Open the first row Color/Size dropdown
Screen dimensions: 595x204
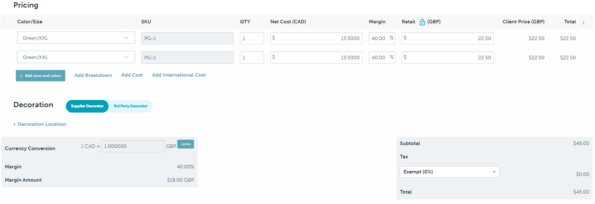tap(76, 38)
